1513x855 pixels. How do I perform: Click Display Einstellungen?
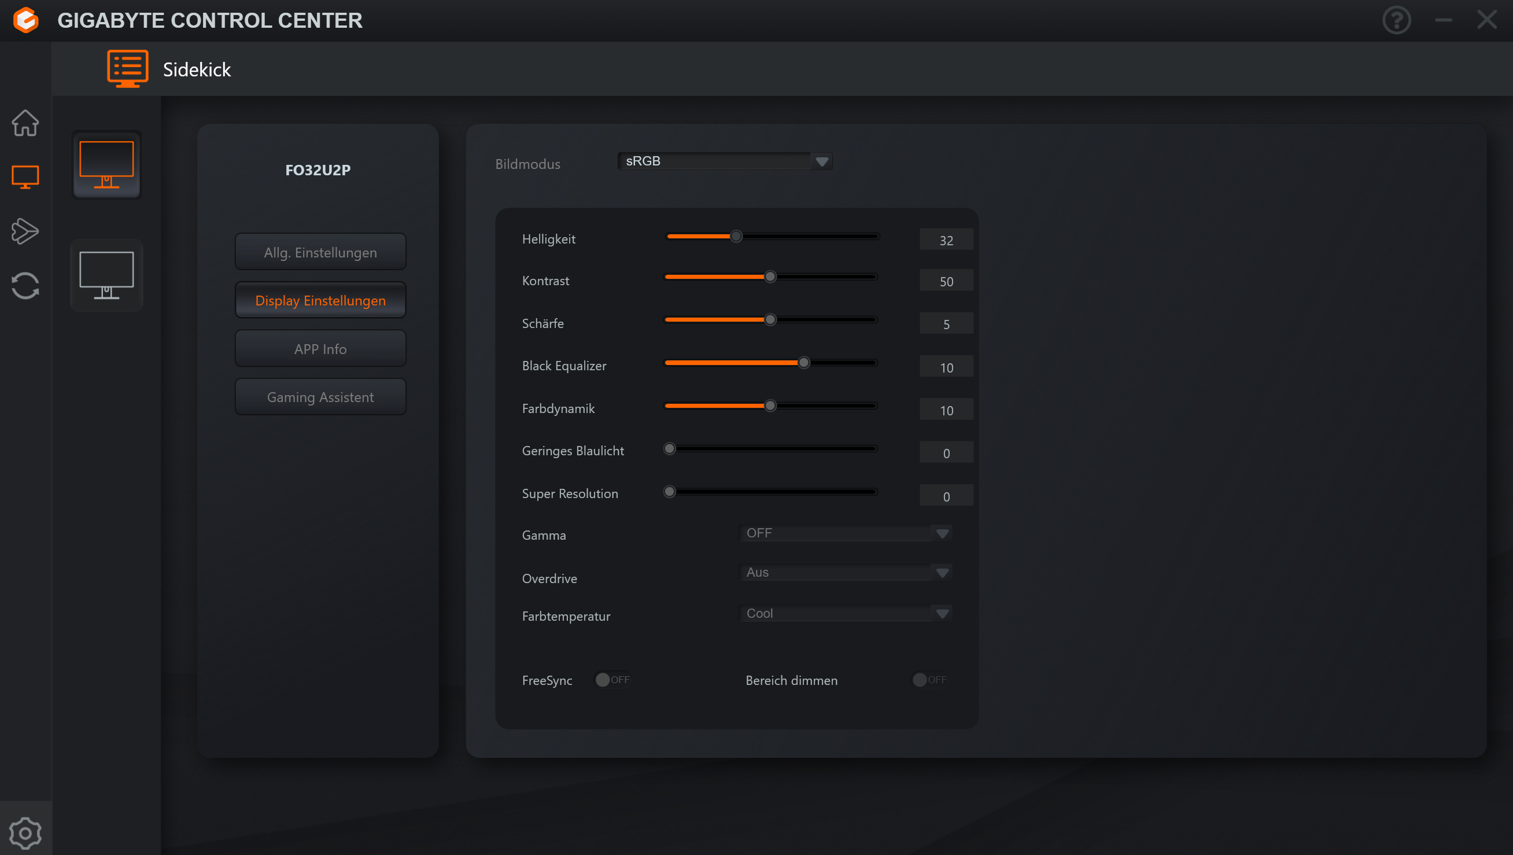pyautogui.click(x=320, y=300)
